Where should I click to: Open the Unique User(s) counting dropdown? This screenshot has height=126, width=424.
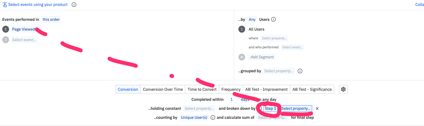[194, 118]
